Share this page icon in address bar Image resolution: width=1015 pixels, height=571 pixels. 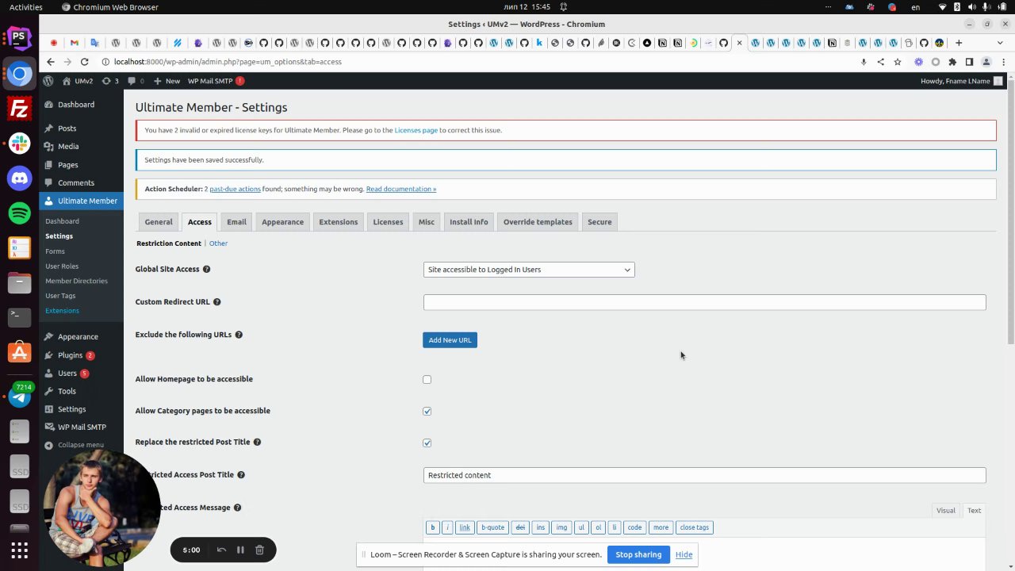[880, 62]
